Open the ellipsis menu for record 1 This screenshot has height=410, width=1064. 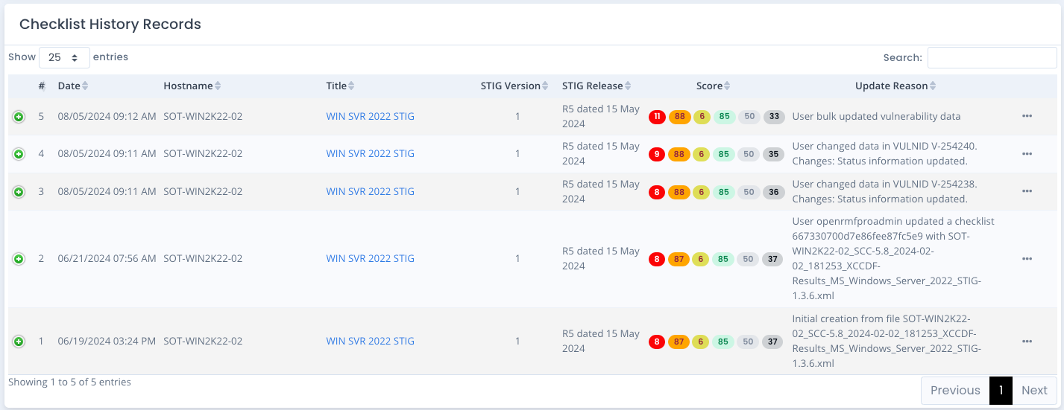coord(1027,341)
